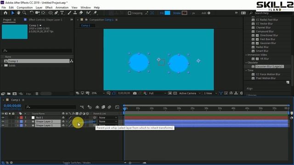This screenshot has width=294, height=165.
Task: Open the Effect menu
Action: pyautogui.click(x=49, y=7)
